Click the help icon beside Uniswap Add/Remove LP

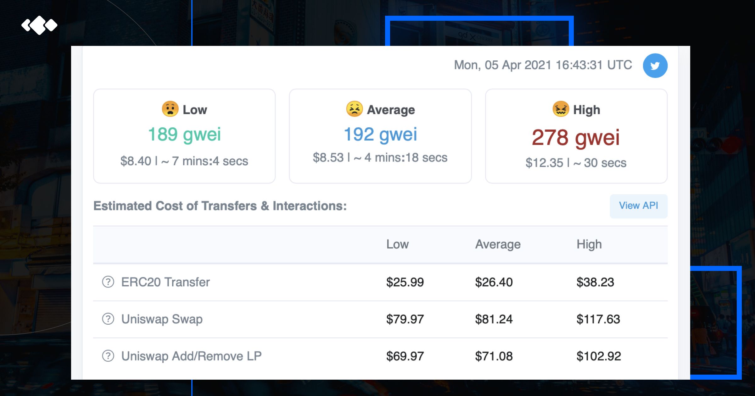pos(108,356)
